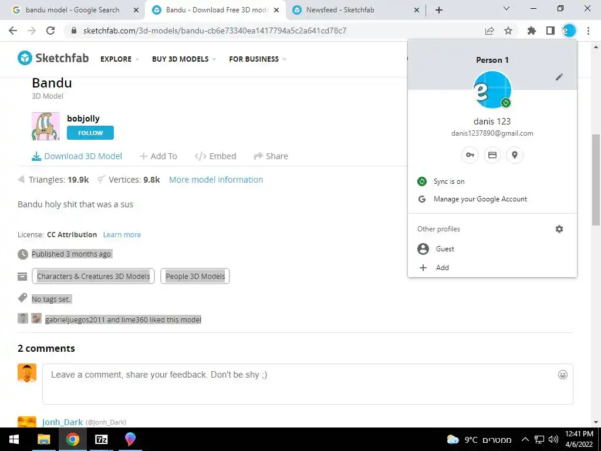This screenshot has width=601, height=451.
Task: Expand the FOR BUSINESS dropdown
Action: (x=258, y=59)
